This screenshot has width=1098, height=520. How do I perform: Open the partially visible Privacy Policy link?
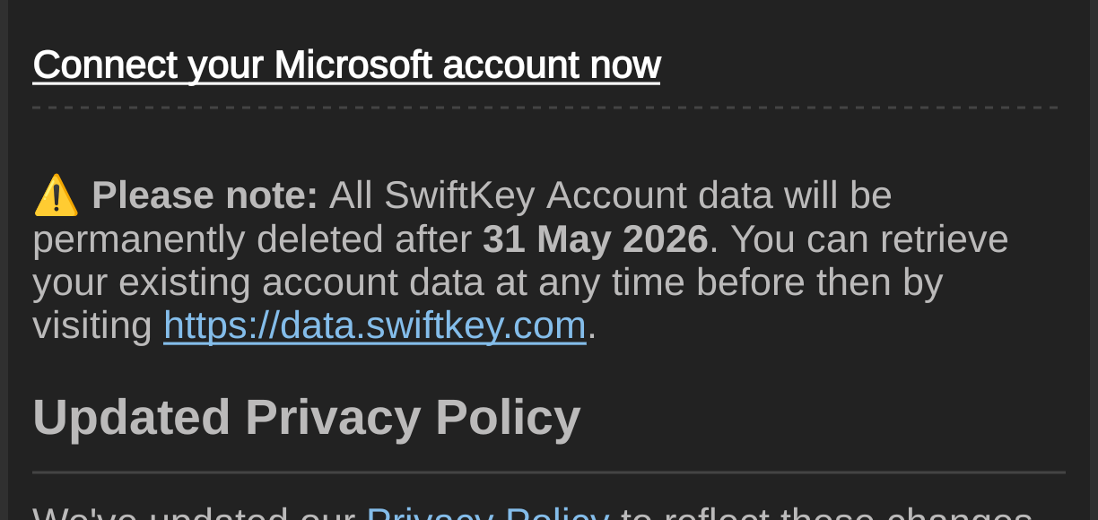488,515
